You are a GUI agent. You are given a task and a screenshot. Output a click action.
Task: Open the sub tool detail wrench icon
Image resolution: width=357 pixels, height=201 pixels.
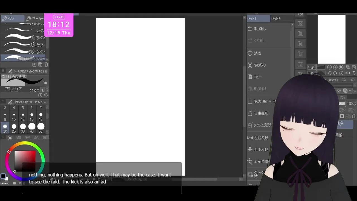(x=46, y=95)
